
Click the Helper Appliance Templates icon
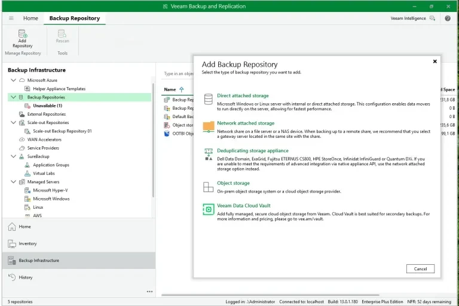[x=27, y=88]
